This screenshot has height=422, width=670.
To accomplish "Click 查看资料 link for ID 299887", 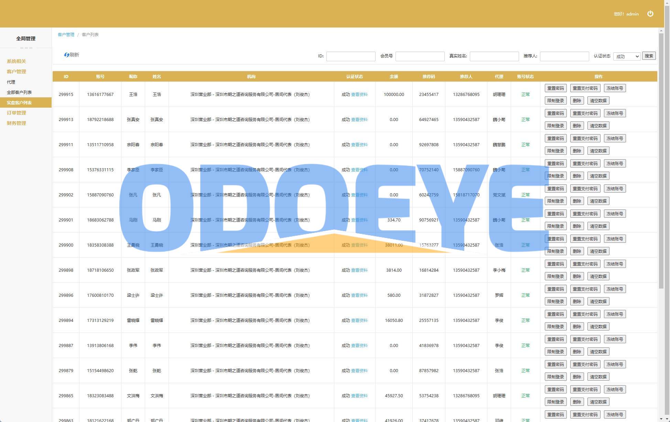I will tap(359, 345).
